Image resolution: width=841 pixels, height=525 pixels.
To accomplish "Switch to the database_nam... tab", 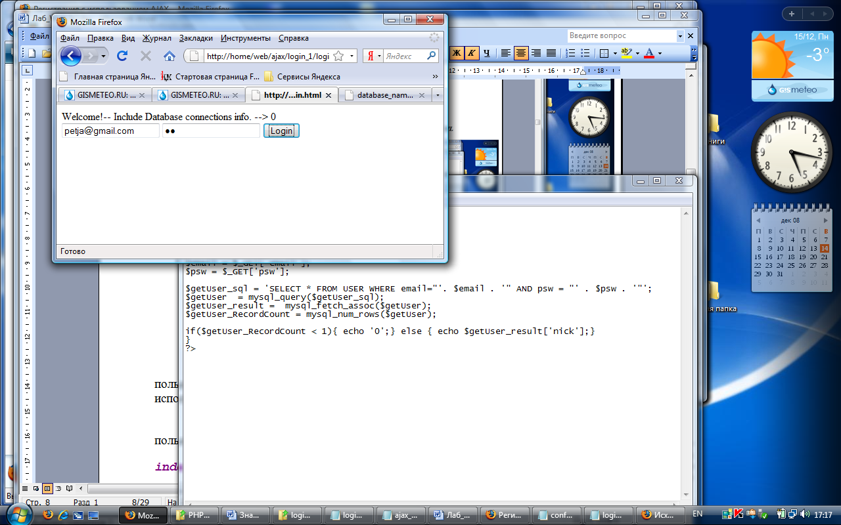I will click(x=386, y=95).
